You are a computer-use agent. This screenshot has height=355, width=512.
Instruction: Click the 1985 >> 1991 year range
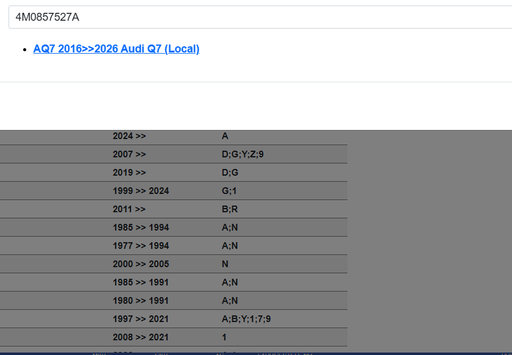click(141, 282)
